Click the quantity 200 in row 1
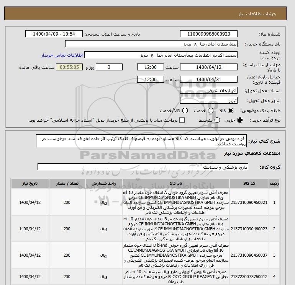 pos(67,202)
